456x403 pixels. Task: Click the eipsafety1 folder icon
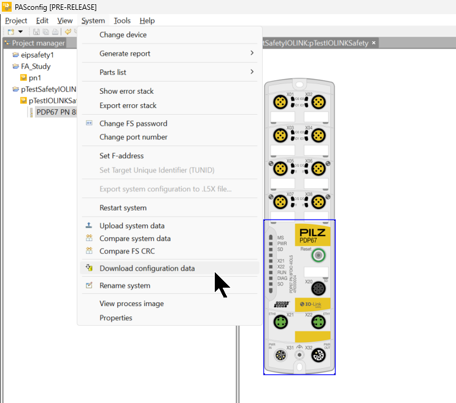[x=16, y=55]
